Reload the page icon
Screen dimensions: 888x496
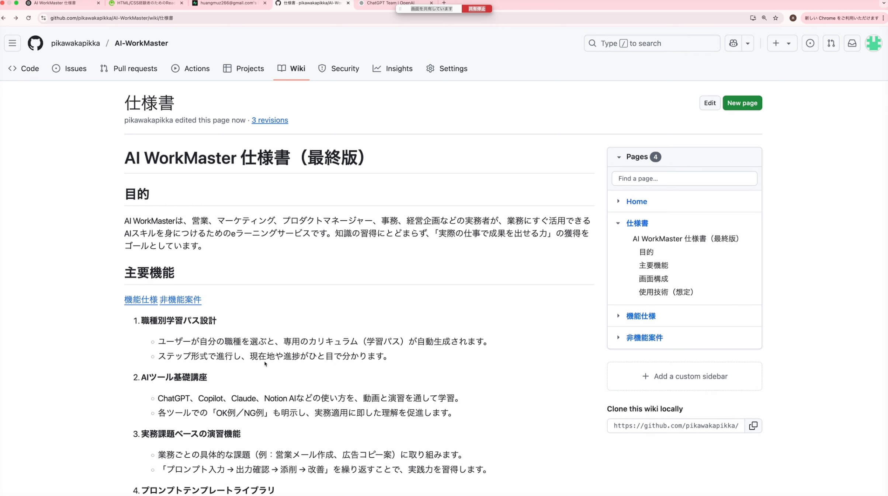click(28, 18)
